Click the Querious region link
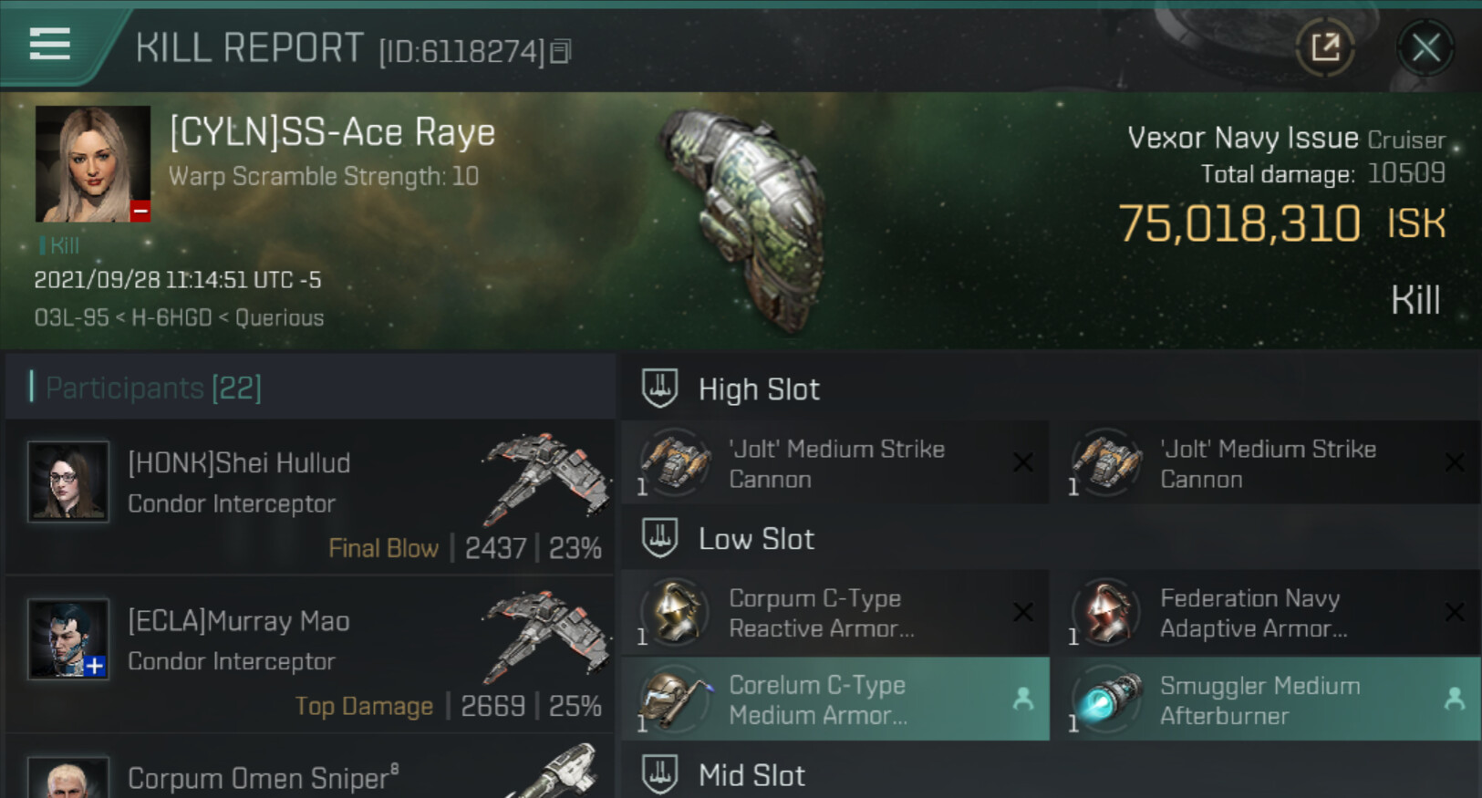The height and width of the screenshot is (798, 1482). 279,318
